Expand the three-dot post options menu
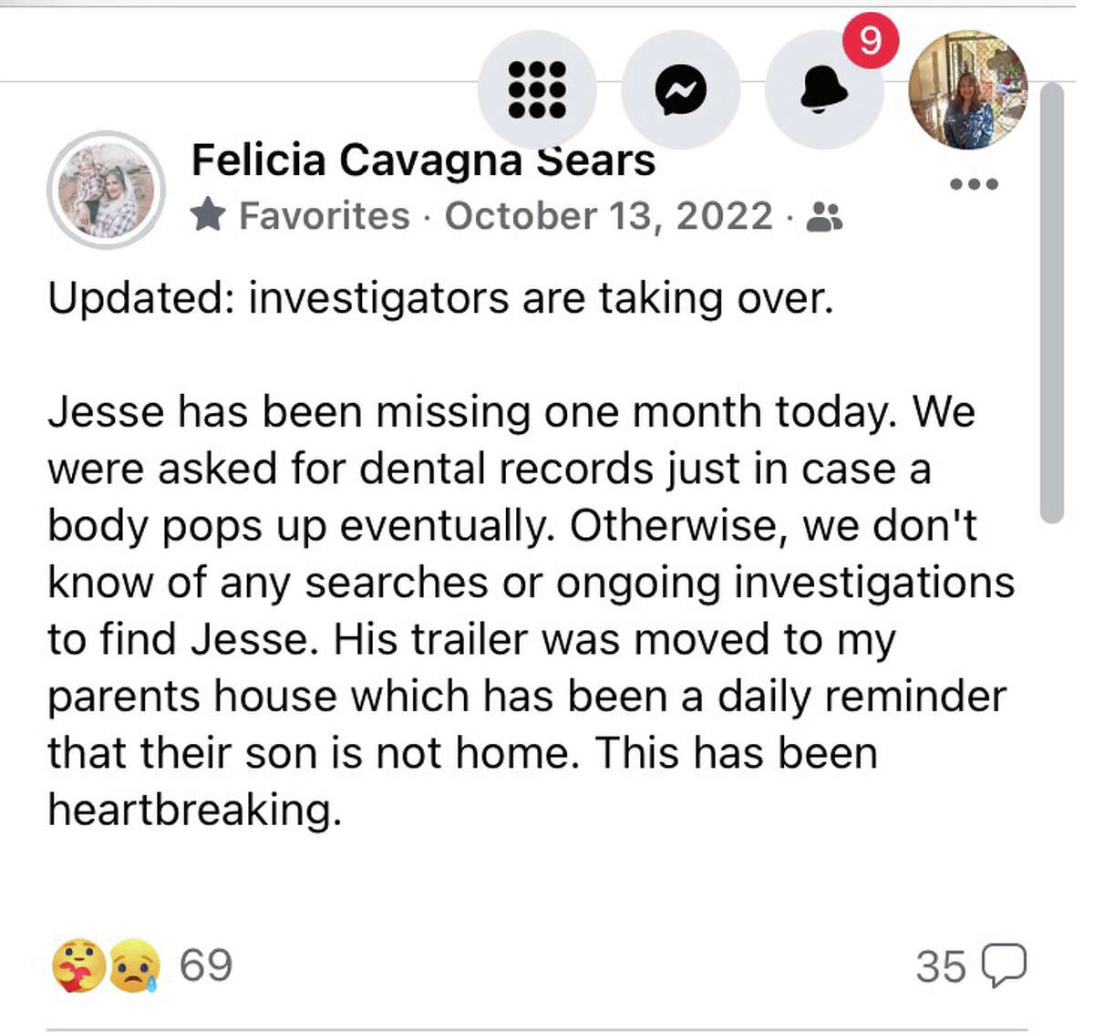1094x1033 pixels. (974, 184)
